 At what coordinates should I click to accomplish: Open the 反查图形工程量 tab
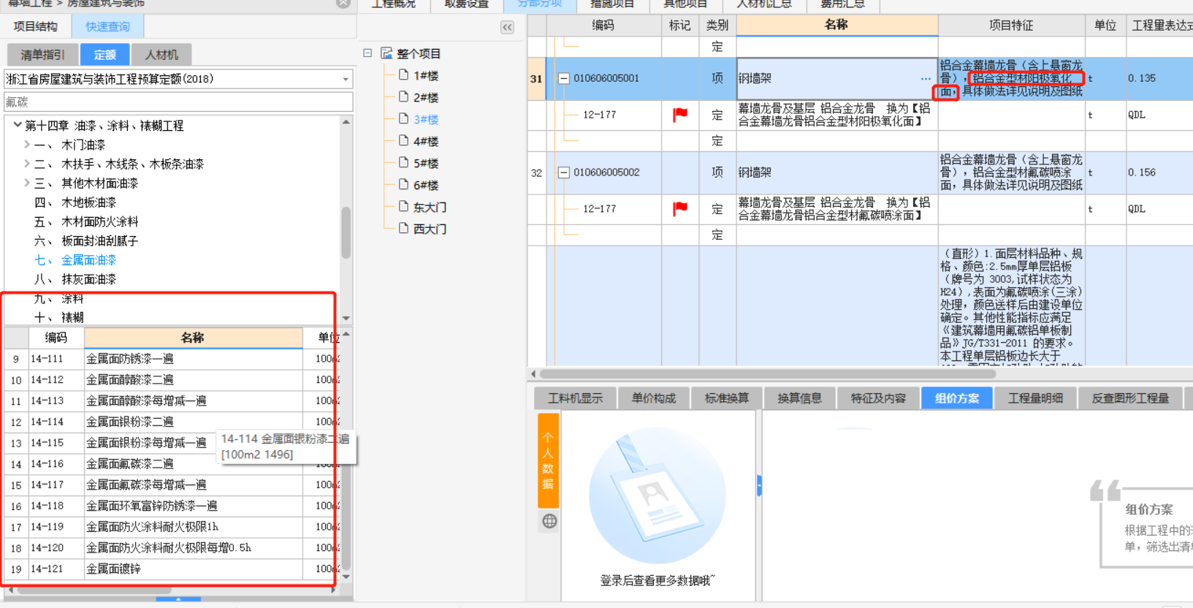(x=1130, y=398)
